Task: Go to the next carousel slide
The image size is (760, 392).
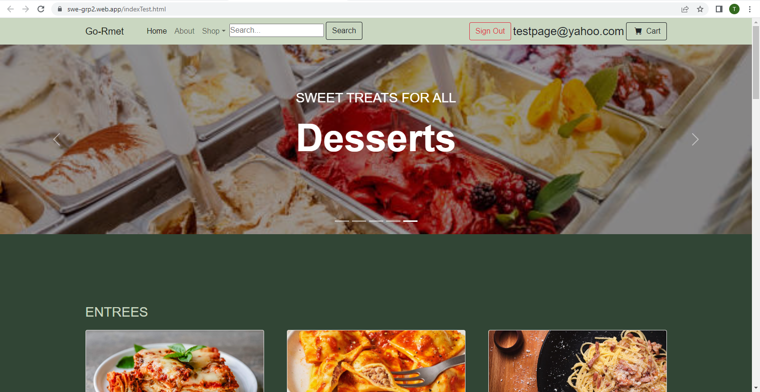Action: point(695,139)
